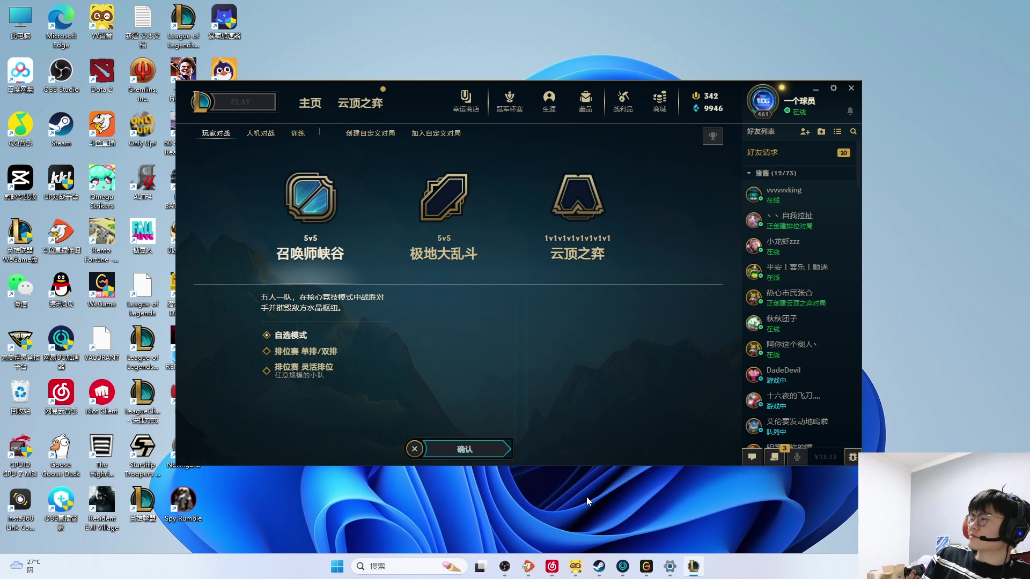Open the Riot Client desktop shortcut

point(101,397)
